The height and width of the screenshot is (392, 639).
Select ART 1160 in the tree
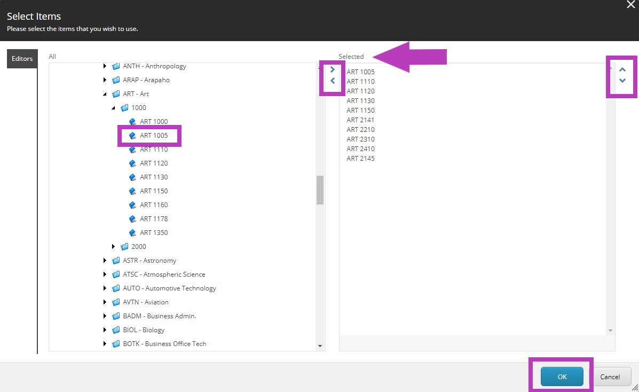154,205
